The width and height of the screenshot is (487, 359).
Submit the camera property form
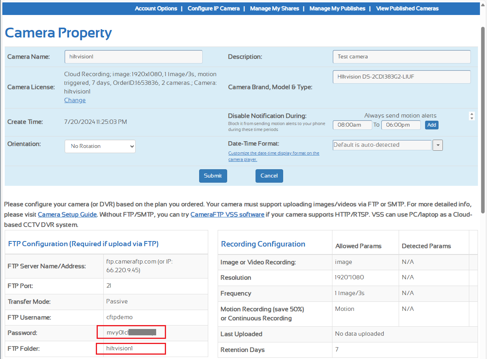tap(213, 176)
